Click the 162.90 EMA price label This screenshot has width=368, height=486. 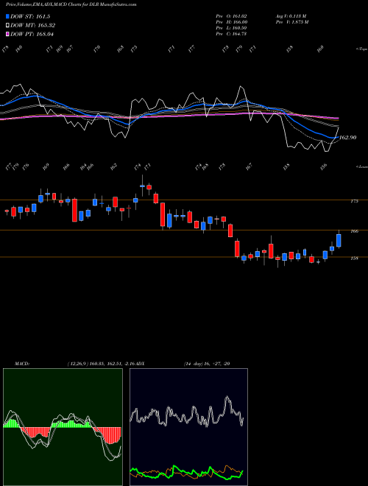click(348, 137)
